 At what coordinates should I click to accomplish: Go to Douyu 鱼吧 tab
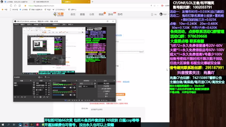point(120,14)
